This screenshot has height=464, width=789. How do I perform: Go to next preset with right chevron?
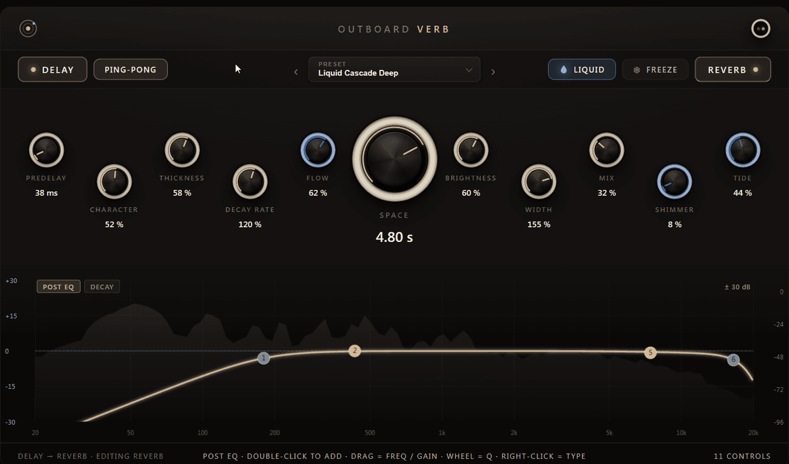pyautogui.click(x=493, y=72)
